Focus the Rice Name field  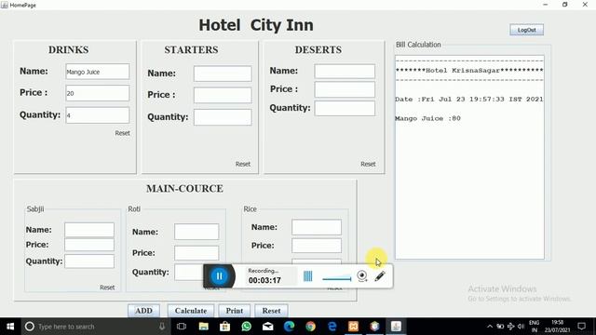coord(317,227)
